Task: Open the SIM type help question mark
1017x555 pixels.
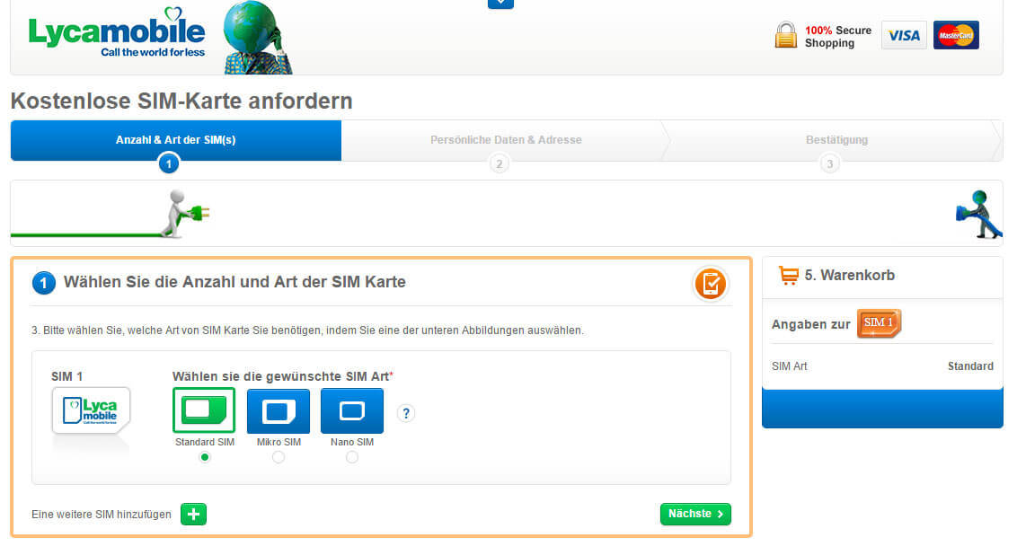Action: pos(406,413)
